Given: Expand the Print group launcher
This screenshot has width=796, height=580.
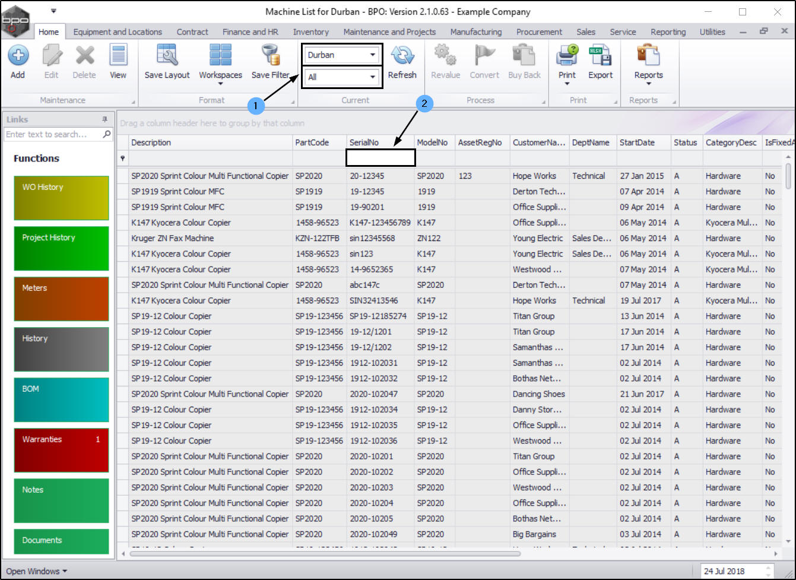Looking at the screenshot, I should pyautogui.click(x=616, y=103).
